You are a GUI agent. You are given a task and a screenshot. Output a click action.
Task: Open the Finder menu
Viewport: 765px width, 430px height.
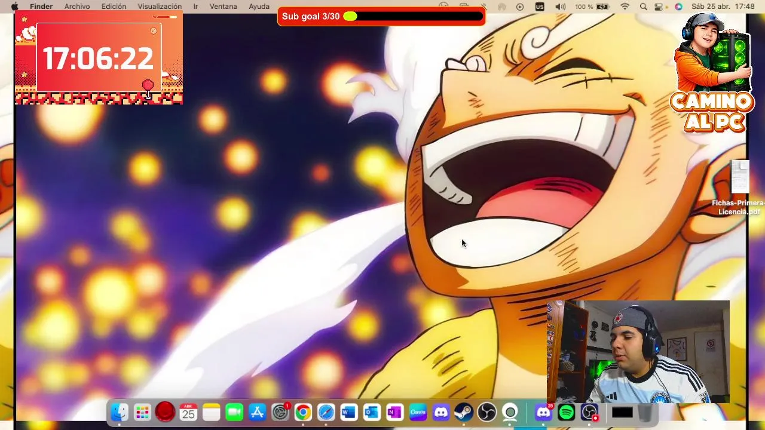pyautogui.click(x=41, y=7)
